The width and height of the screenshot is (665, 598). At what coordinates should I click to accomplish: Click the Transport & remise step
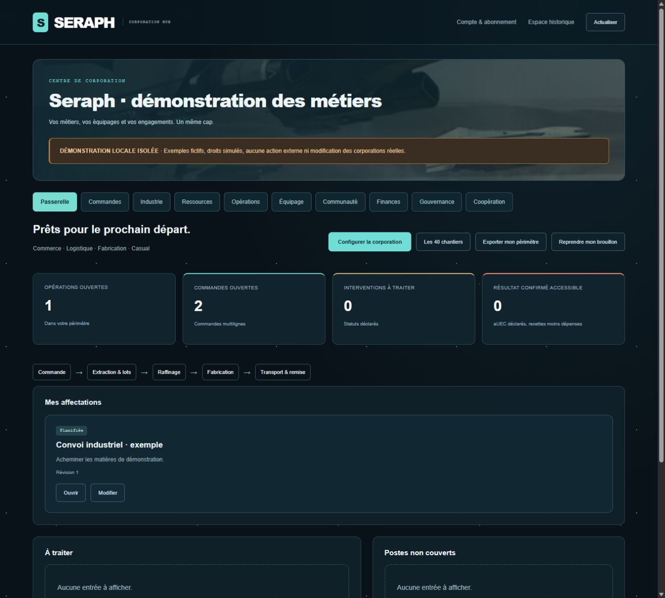click(x=283, y=372)
